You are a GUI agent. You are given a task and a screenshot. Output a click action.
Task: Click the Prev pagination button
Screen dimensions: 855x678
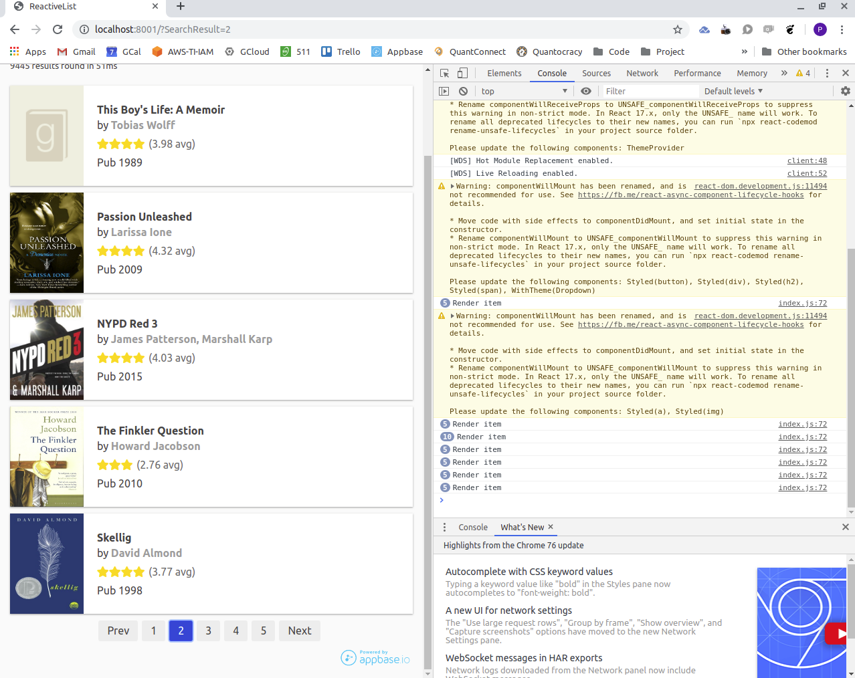click(118, 631)
